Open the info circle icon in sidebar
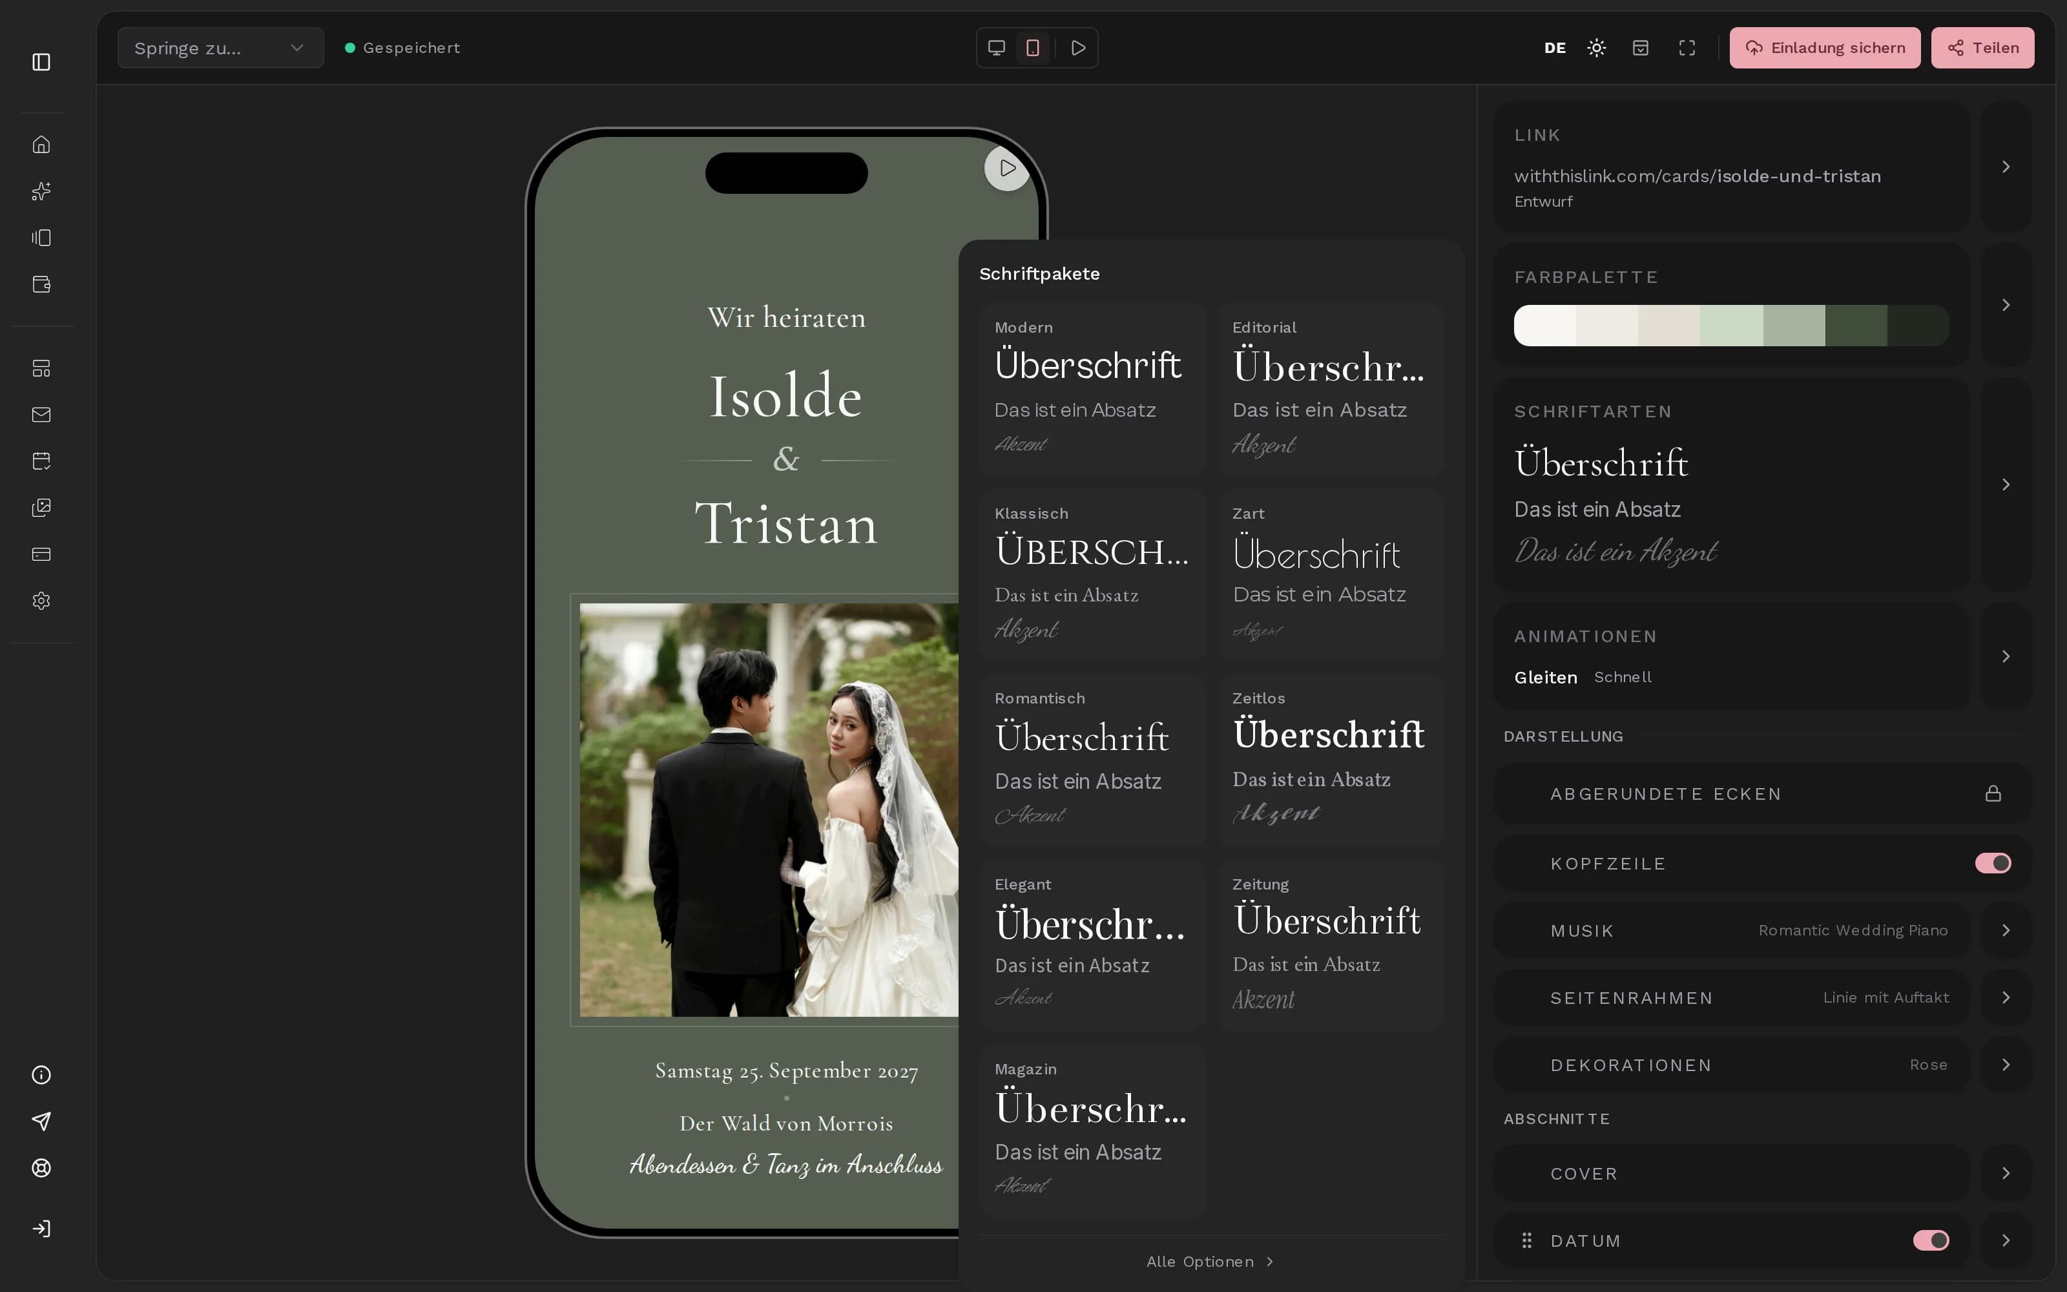The height and width of the screenshot is (1292, 2067). [x=41, y=1075]
